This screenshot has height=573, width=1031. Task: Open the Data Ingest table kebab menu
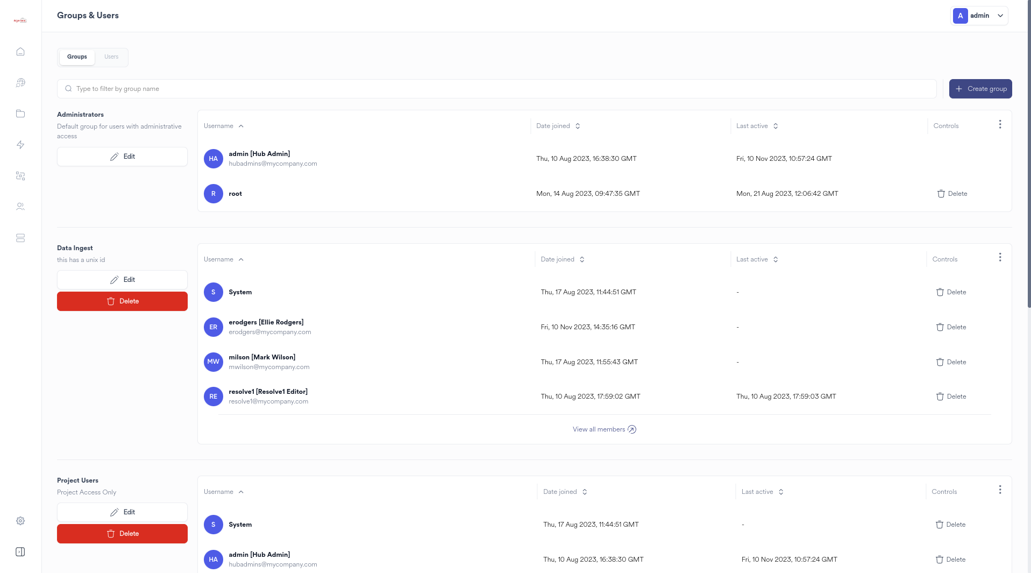coord(1000,257)
